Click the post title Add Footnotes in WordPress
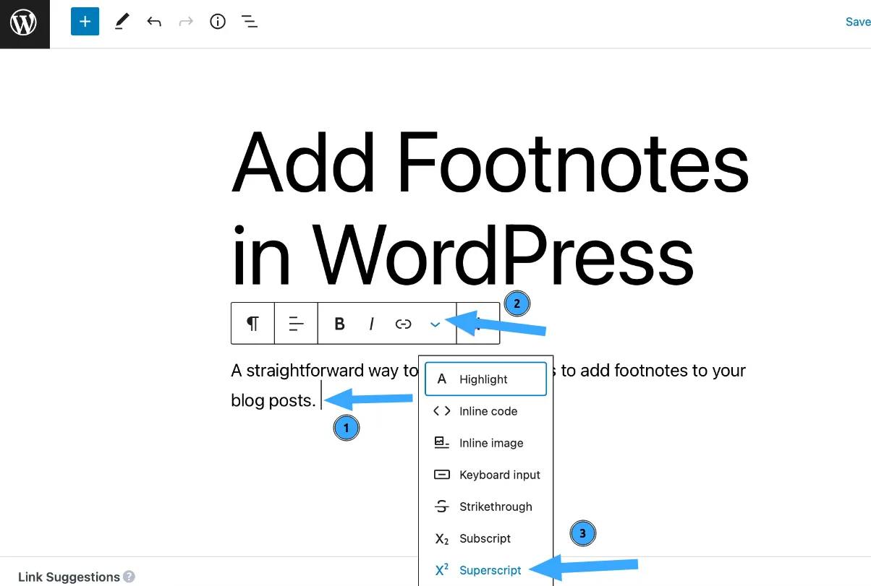Screen dimensions: 871x586 [x=490, y=210]
